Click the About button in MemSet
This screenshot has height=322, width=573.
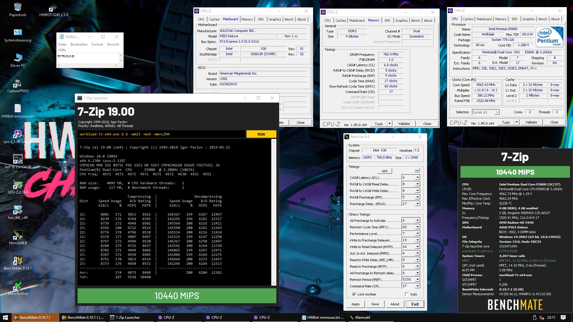pos(395,304)
